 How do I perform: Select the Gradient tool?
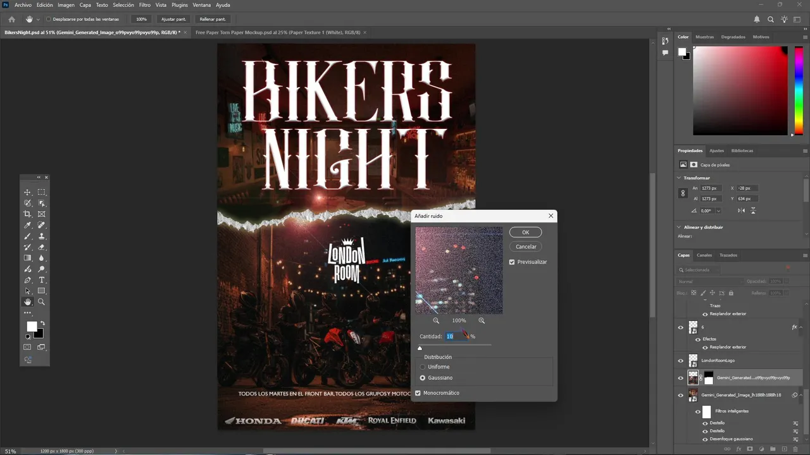click(27, 258)
